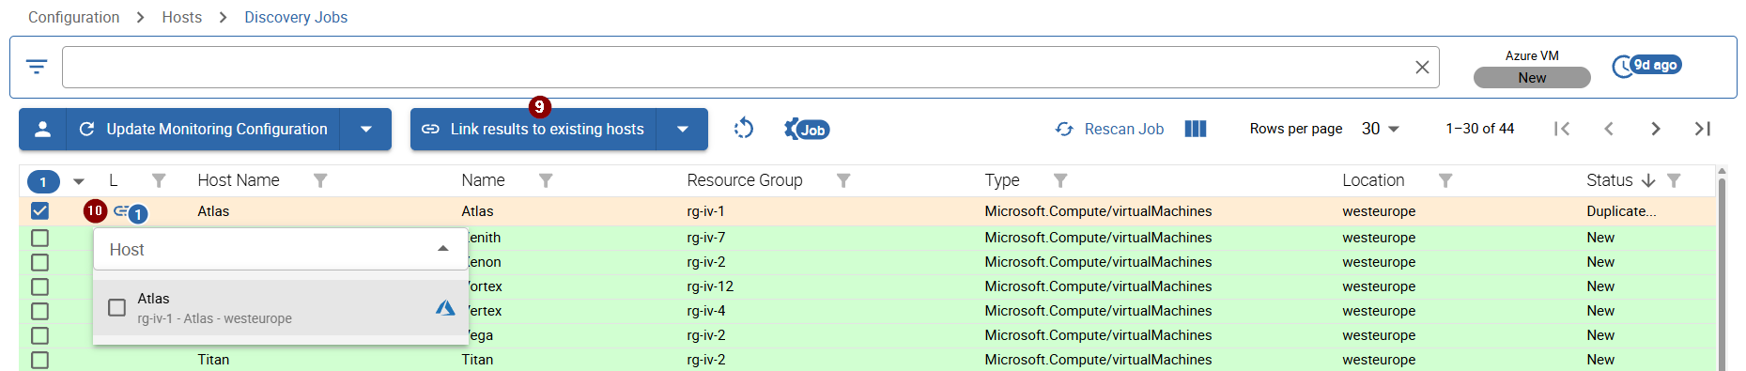Toggle sort arrow on Status column
This screenshot has height=371, width=1746.
coord(1648,180)
